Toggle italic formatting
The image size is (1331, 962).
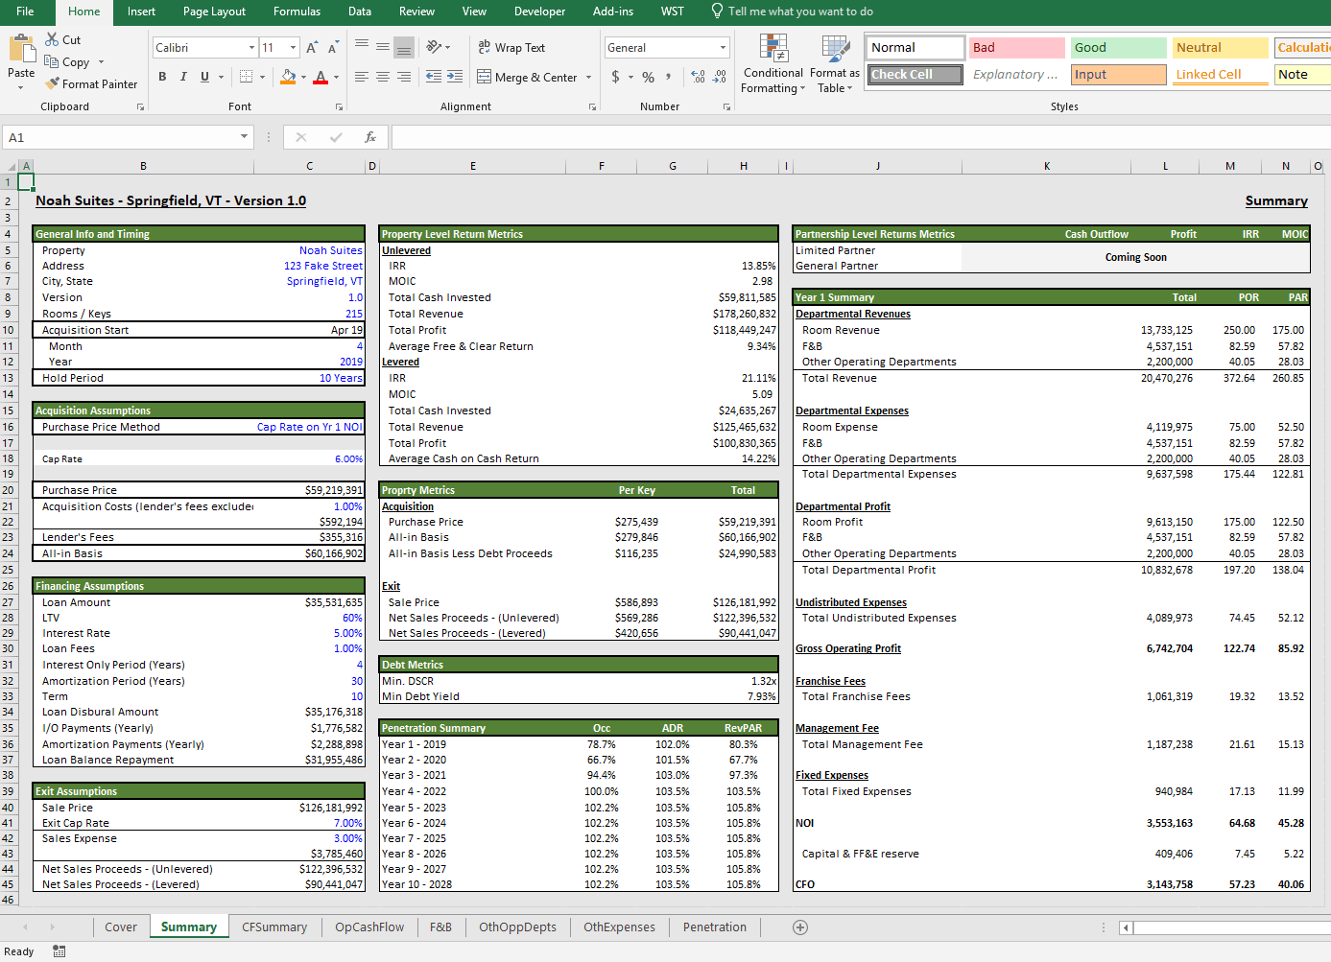(182, 77)
